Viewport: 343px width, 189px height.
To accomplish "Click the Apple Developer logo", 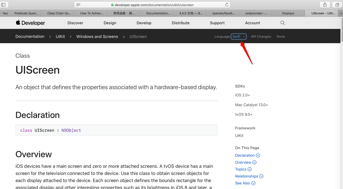I will click(30, 23).
